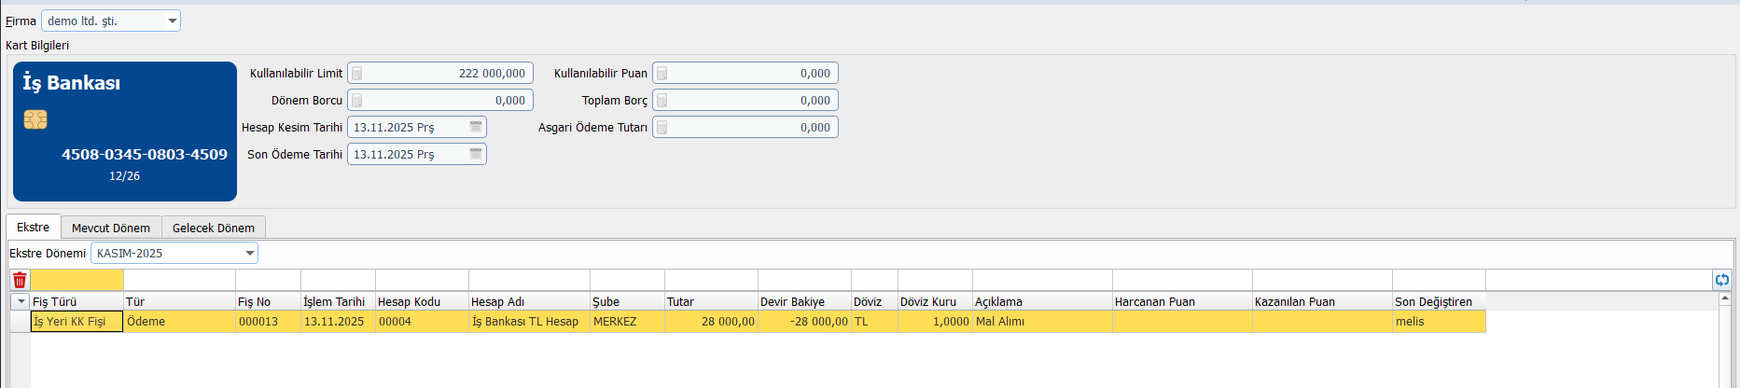Expand the Firma dropdown

[x=173, y=21]
